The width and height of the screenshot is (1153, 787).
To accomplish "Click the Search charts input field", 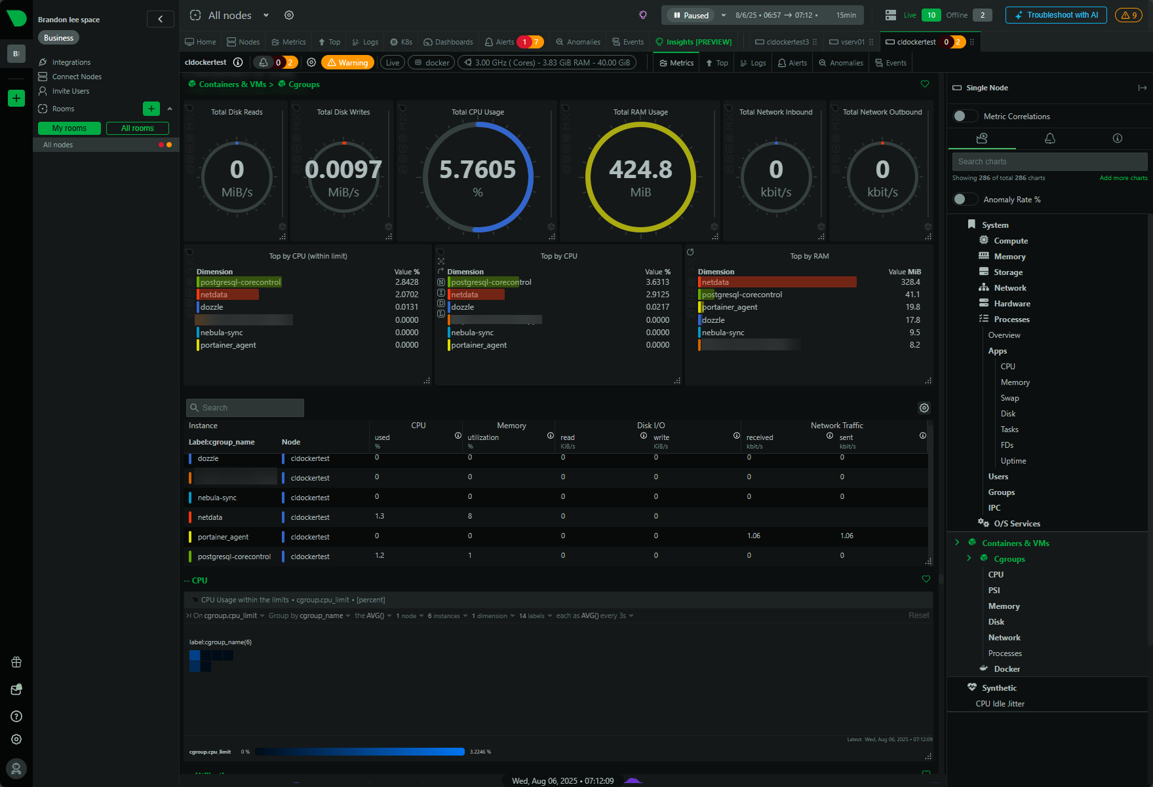I will pos(1049,162).
